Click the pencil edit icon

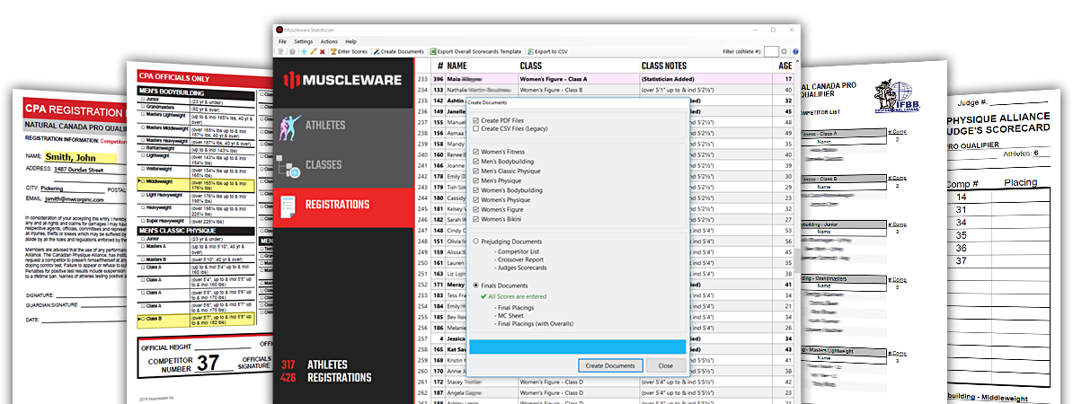tap(312, 52)
